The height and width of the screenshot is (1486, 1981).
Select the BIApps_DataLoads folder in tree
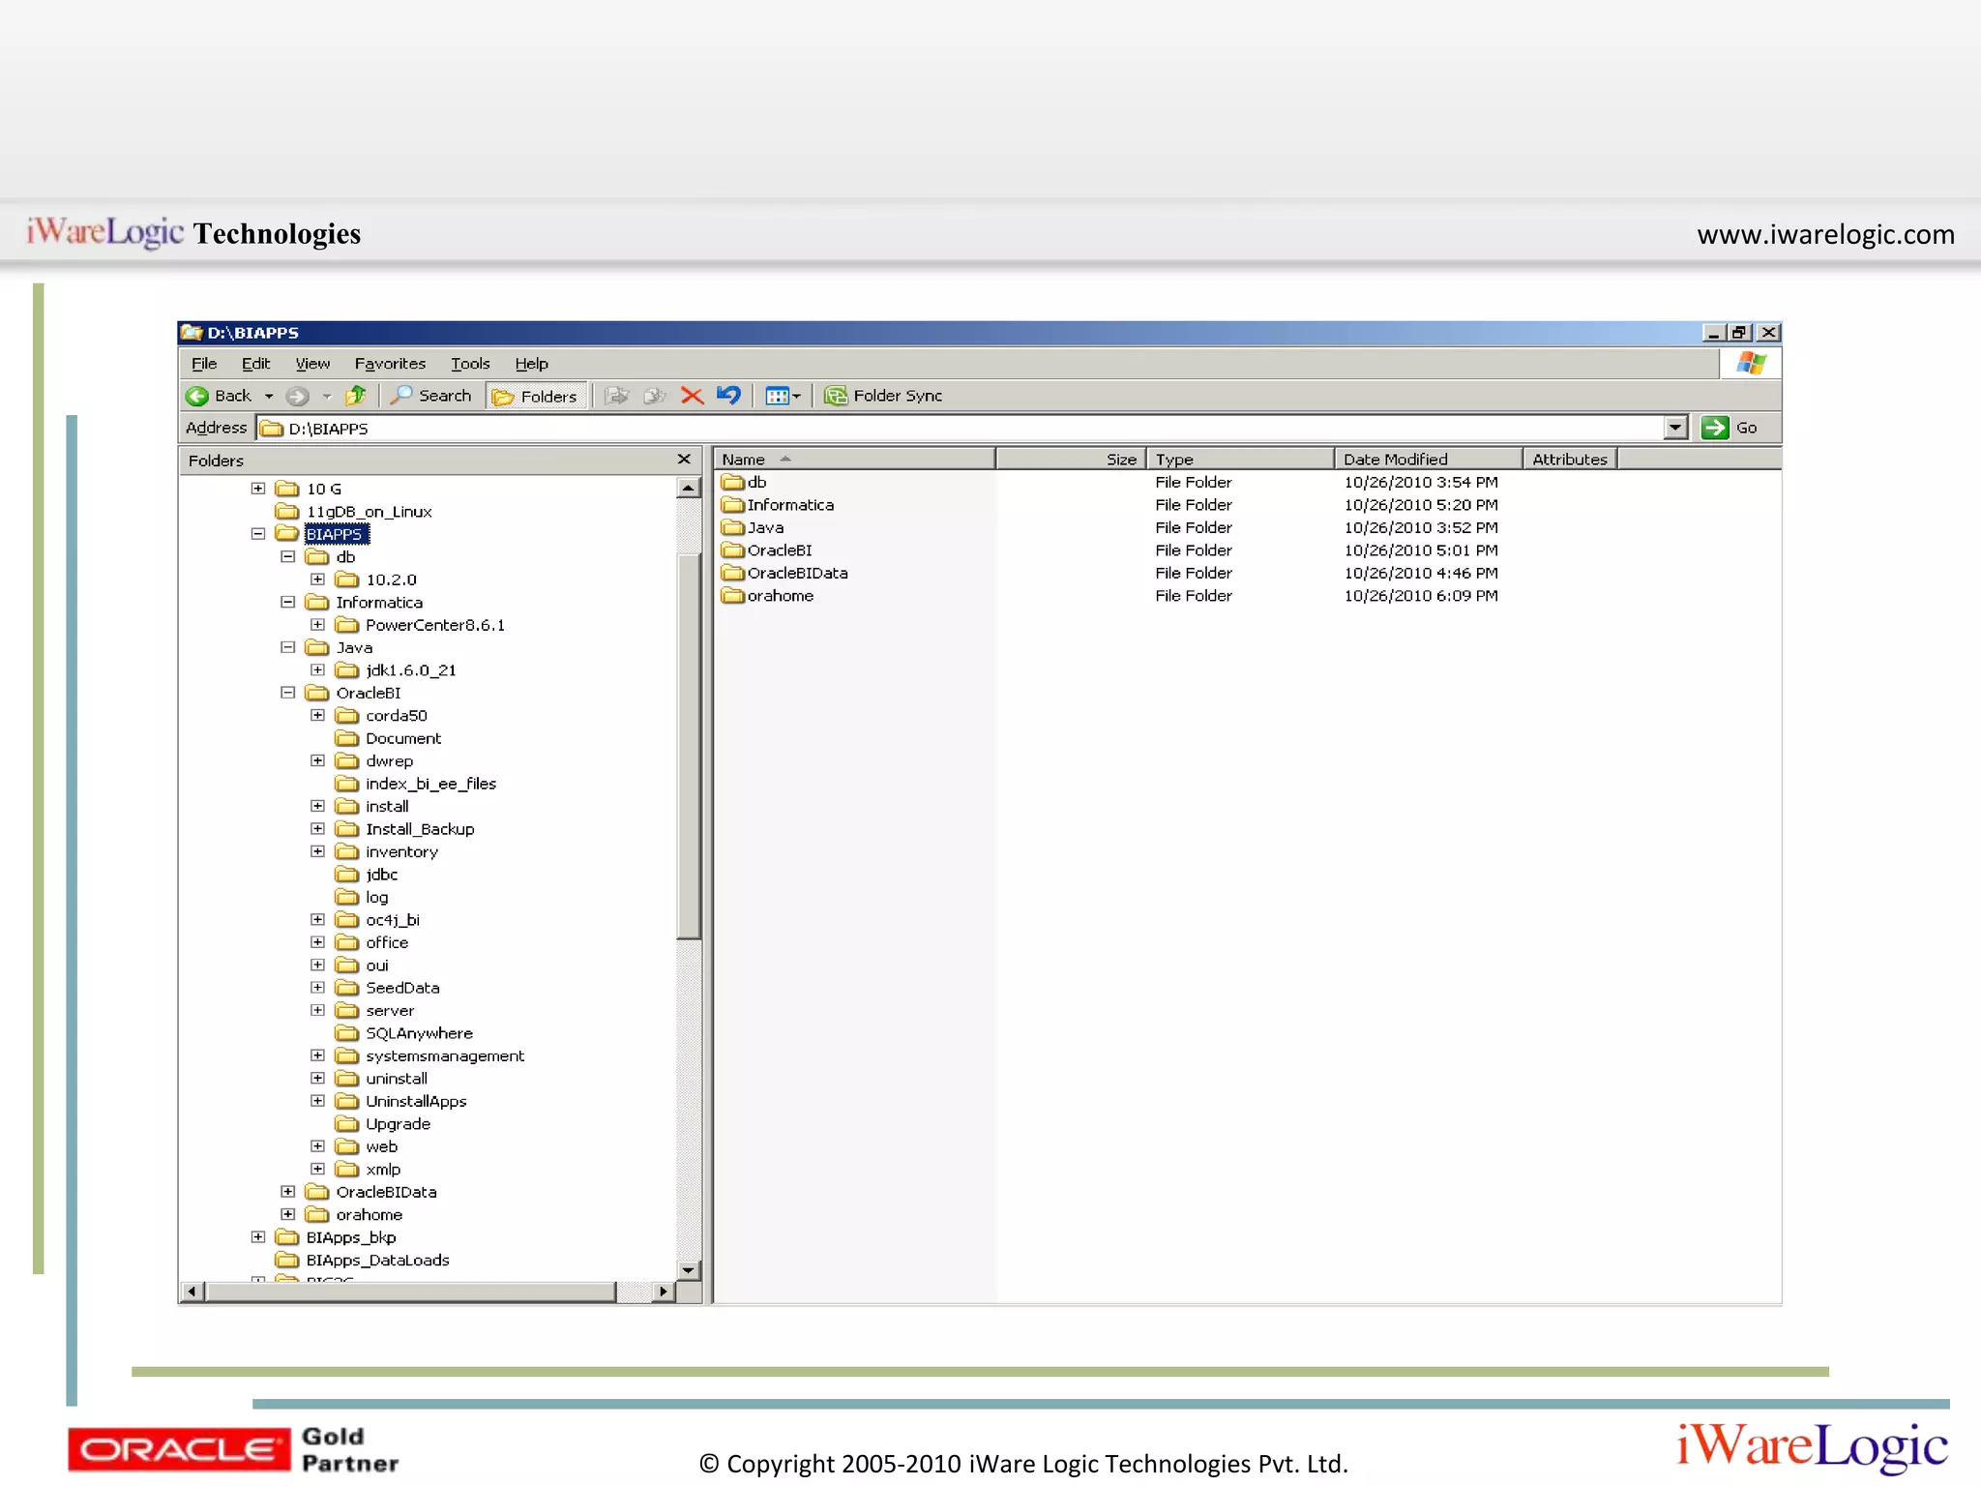coord(363,1261)
